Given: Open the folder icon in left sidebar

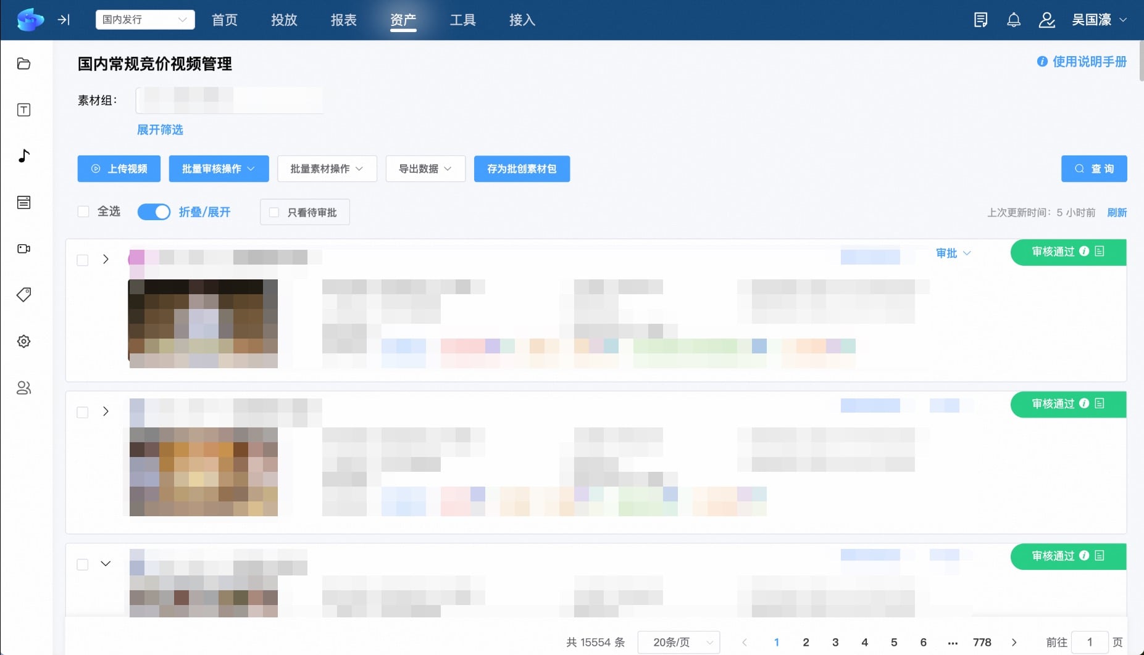Looking at the screenshot, I should (x=23, y=64).
